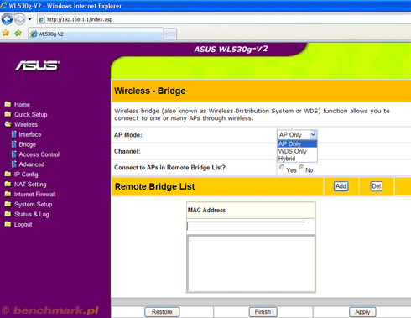Expand the IP Config section
The width and height of the screenshot is (411, 318).
pyautogui.click(x=26, y=175)
